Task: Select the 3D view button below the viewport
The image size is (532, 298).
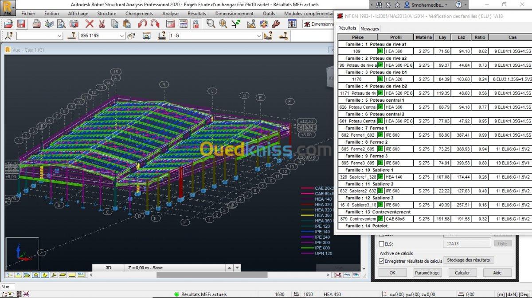Action: (x=109, y=267)
